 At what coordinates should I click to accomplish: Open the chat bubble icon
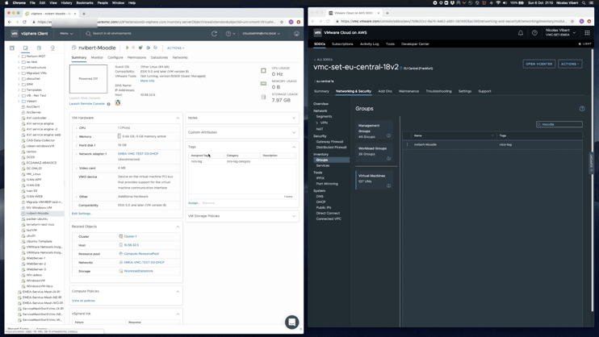pos(291,322)
